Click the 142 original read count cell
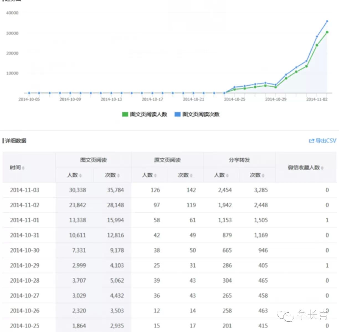This screenshot has height=332, width=339. [191, 190]
